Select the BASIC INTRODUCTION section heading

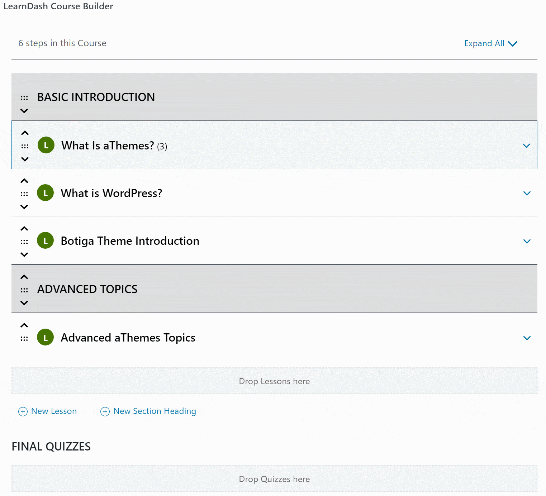click(x=96, y=97)
